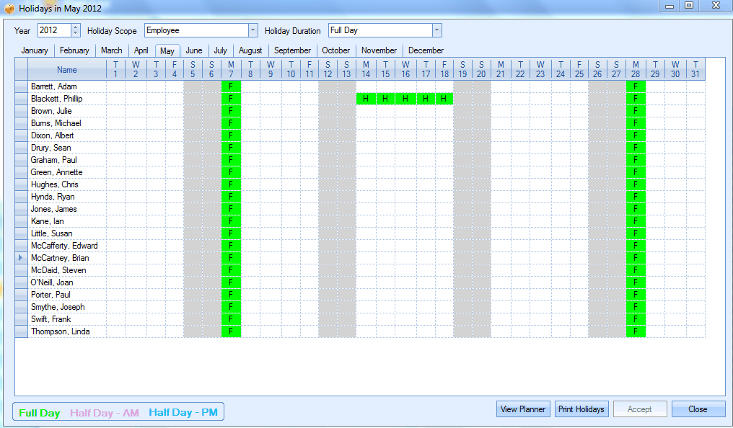Click Blackett, Phillip's holiday cell on Monday 14
This screenshot has height=428, width=733.
pos(366,99)
